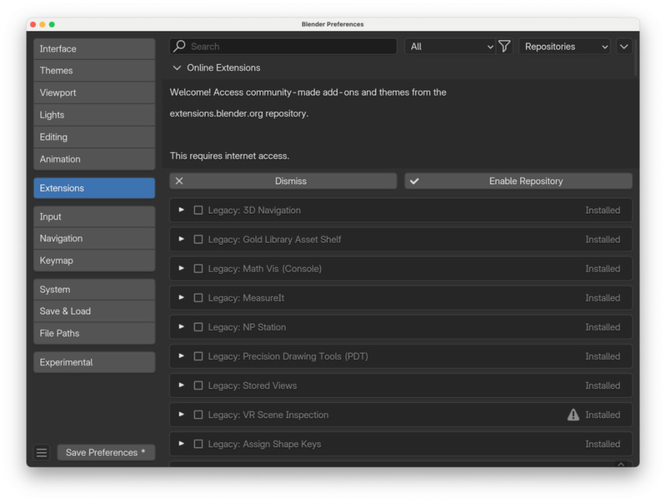This screenshot has width=666, height=502.
Task: Enable Legacy: Precision Drawing Tools checkbox
Action: click(198, 356)
